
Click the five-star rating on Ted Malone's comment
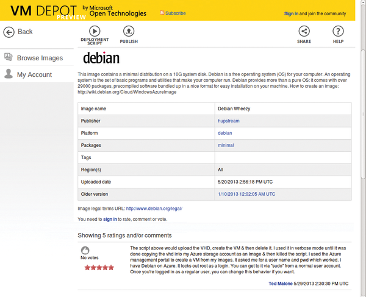coord(99,268)
